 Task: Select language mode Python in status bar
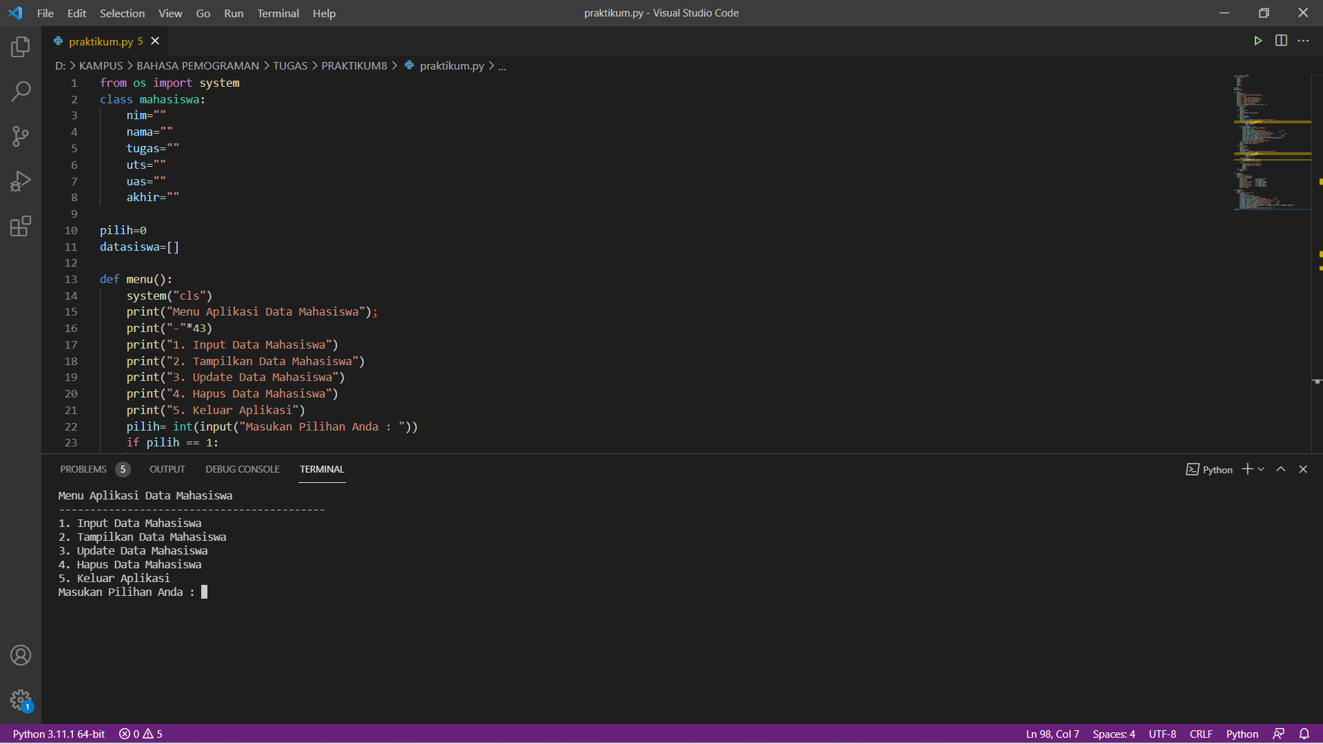click(1242, 734)
